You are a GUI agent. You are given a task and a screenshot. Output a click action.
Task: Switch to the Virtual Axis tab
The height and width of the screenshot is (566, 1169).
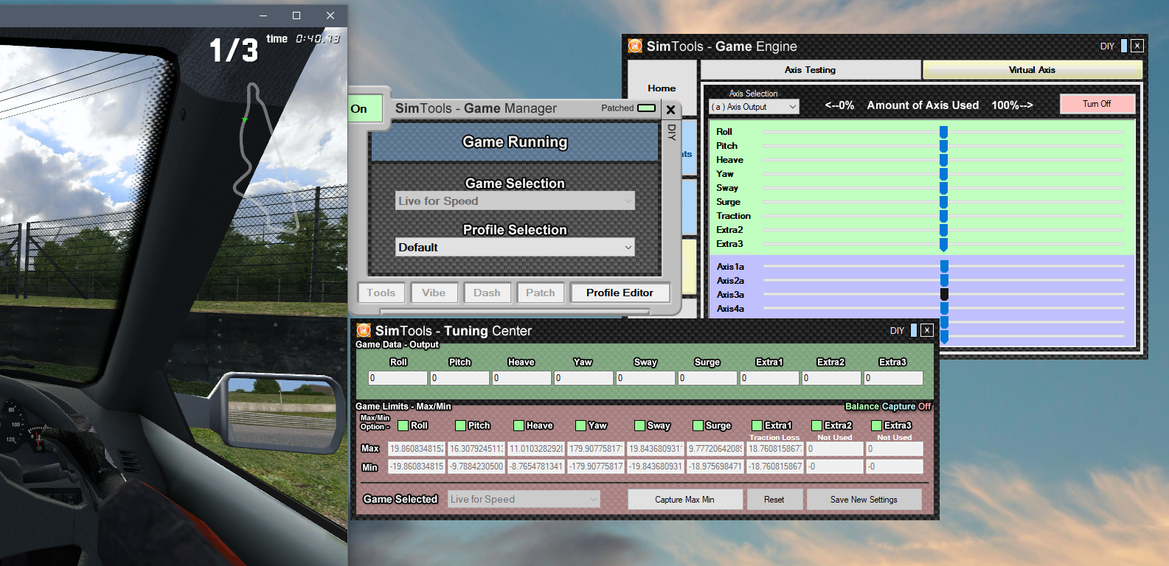pyautogui.click(x=1032, y=70)
